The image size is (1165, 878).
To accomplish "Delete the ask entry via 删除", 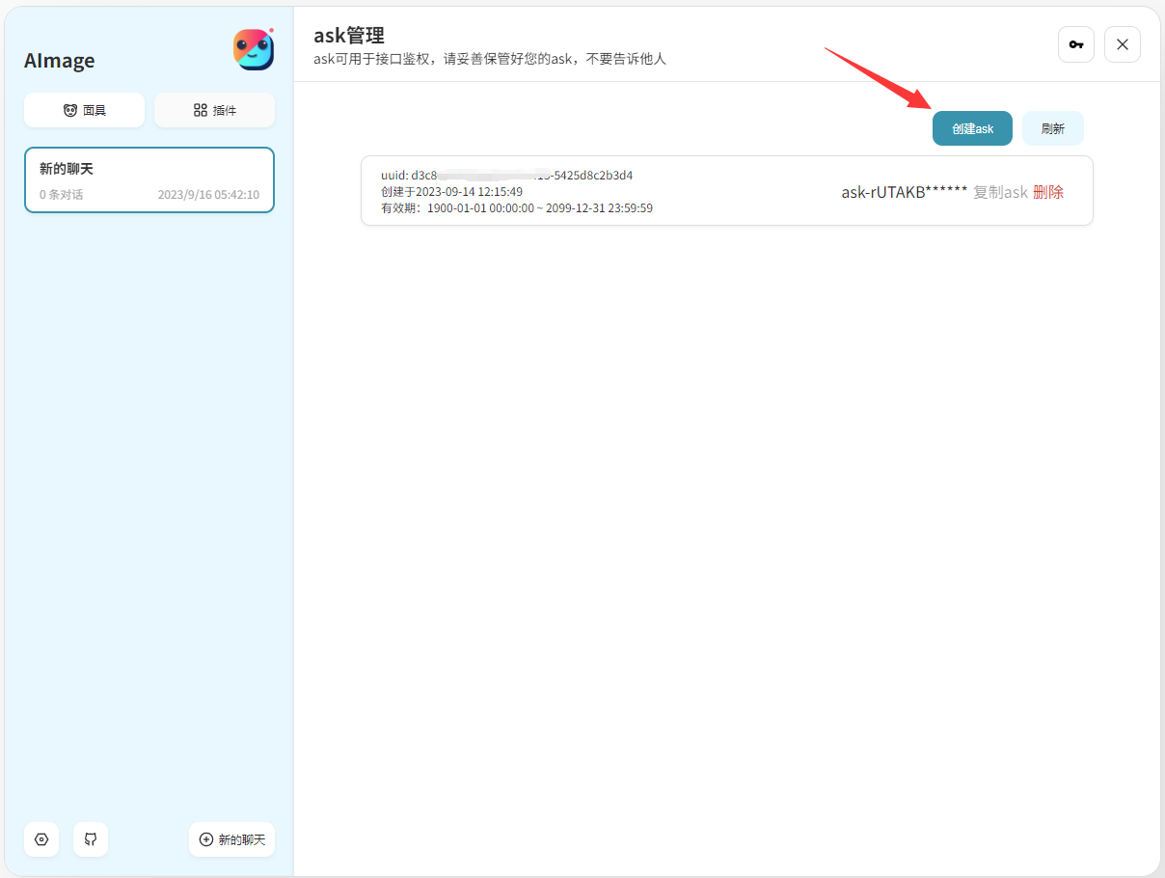I will click(x=1048, y=192).
